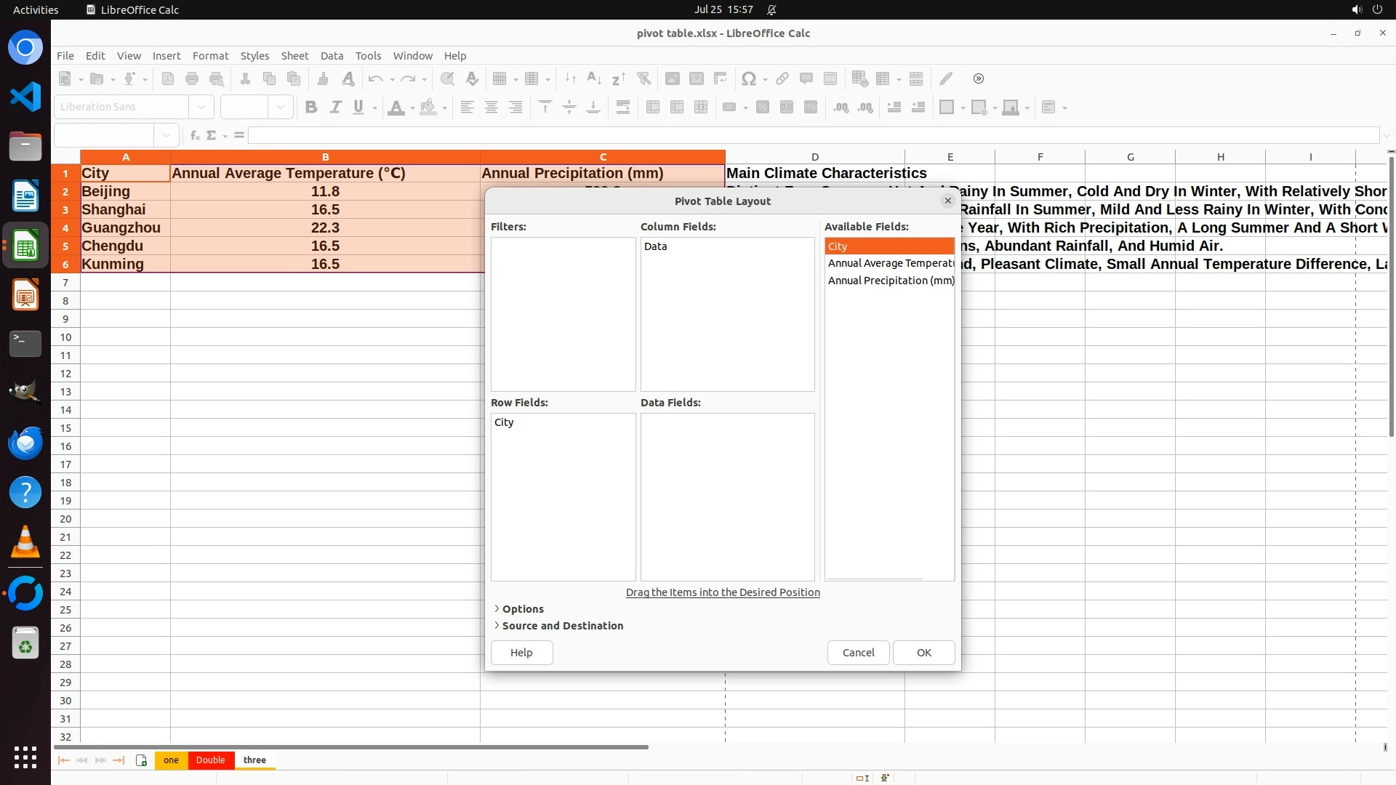Toggle Italic formatting
The image size is (1396, 785).
click(335, 107)
